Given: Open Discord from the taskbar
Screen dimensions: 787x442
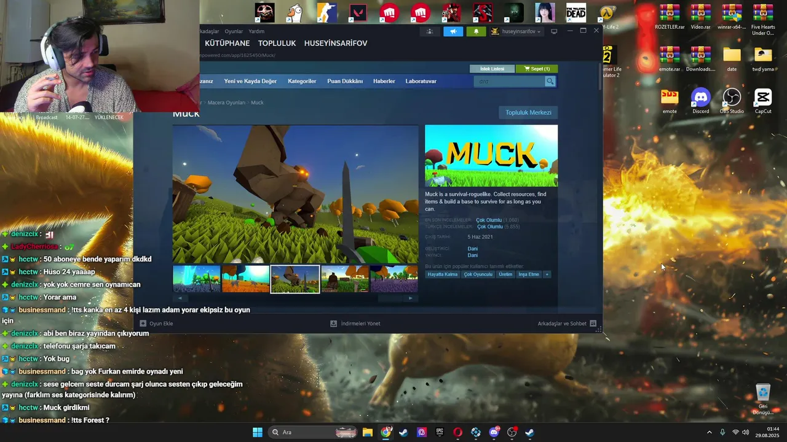Looking at the screenshot, I should pos(494,432).
